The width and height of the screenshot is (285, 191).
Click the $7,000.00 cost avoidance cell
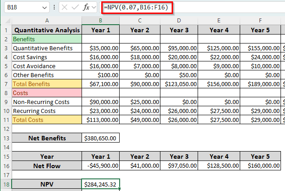tap(140, 66)
